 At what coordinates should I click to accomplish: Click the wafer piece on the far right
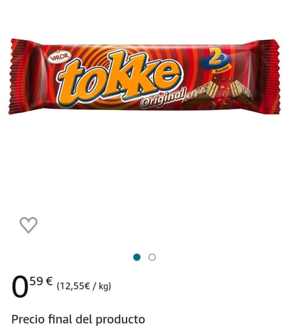242,92
